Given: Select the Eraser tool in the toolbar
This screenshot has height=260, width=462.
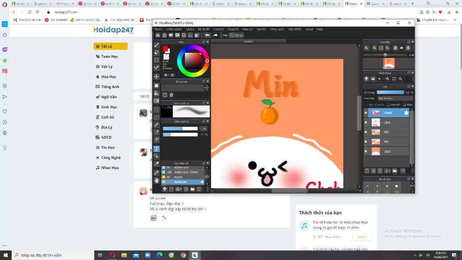Looking at the screenshot, I should pos(157,52).
